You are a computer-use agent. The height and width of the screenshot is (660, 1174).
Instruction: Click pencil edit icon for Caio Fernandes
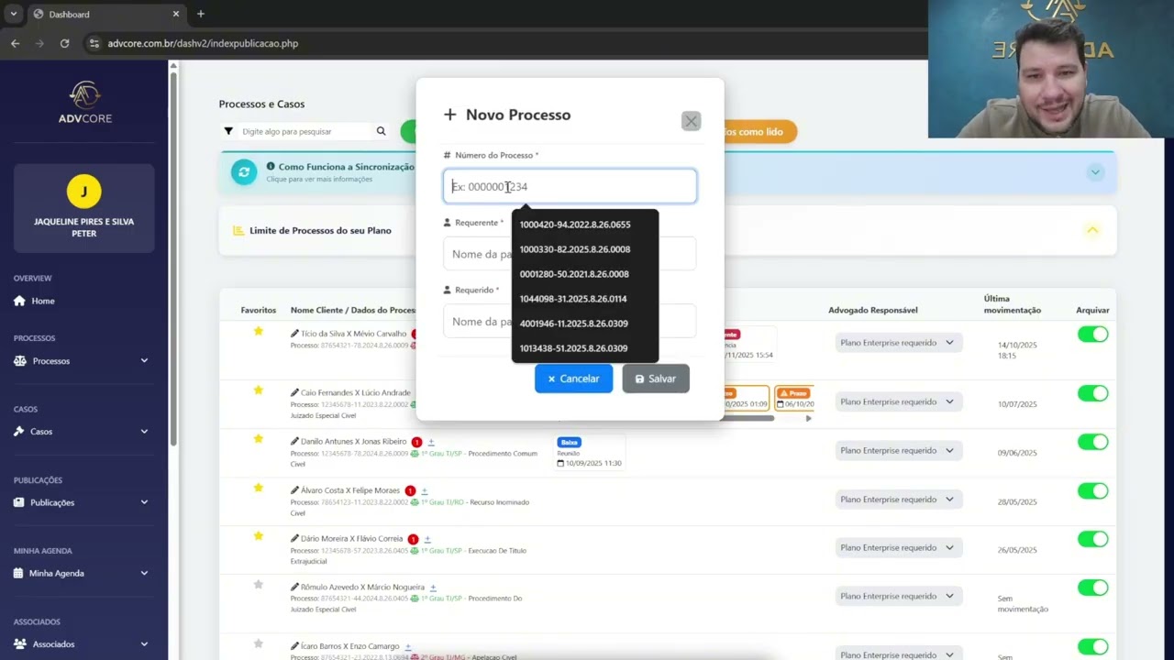coord(294,392)
